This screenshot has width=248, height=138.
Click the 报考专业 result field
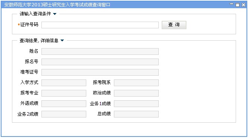coord(64,93)
